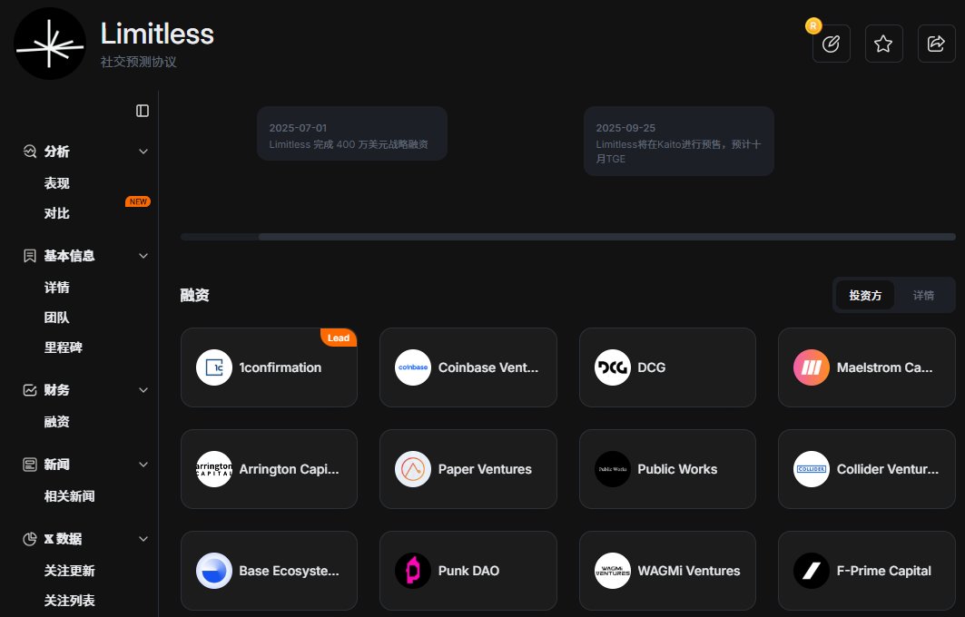Open the 2025-09-25 milestone card

(x=679, y=141)
